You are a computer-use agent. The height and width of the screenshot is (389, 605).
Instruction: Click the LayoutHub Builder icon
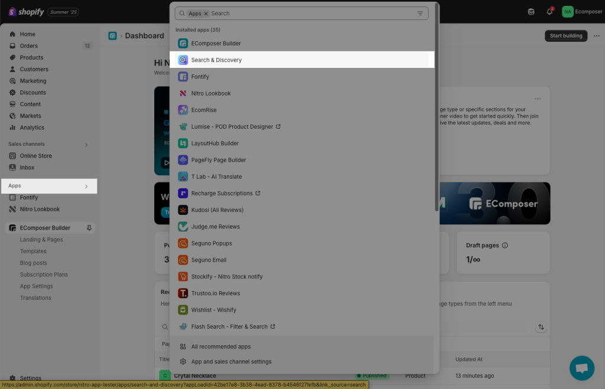[183, 143]
